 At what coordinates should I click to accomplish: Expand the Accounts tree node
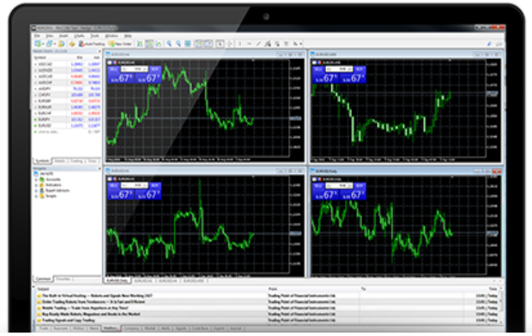[36, 179]
